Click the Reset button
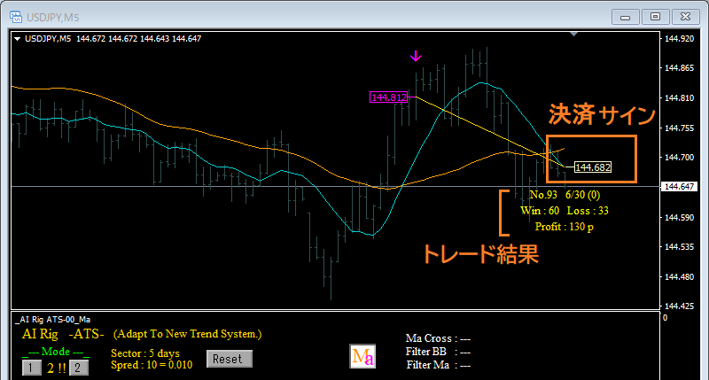The image size is (709, 380). [230, 359]
